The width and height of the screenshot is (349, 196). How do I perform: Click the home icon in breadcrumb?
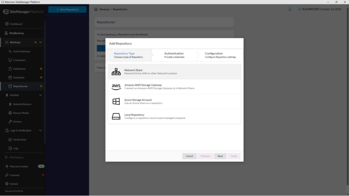click(x=96, y=10)
